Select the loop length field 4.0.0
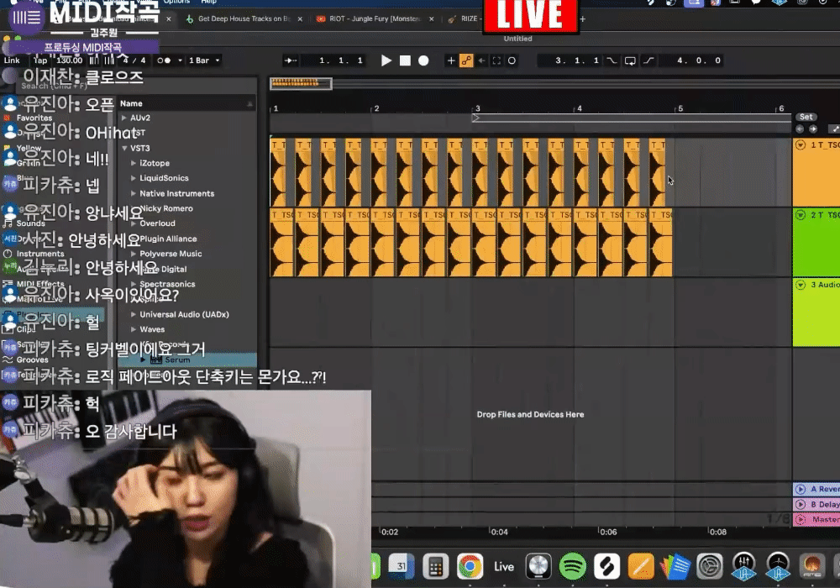The image size is (840, 588). tap(699, 60)
